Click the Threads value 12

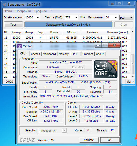(112, 130)
